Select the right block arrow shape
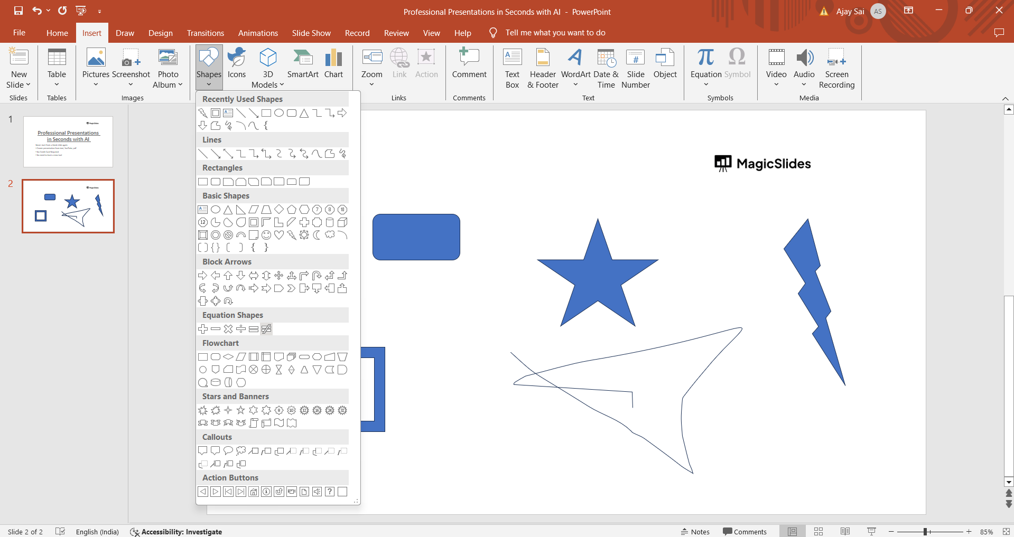The height and width of the screenshot is (537, 1014). click(x=203, y=276)
